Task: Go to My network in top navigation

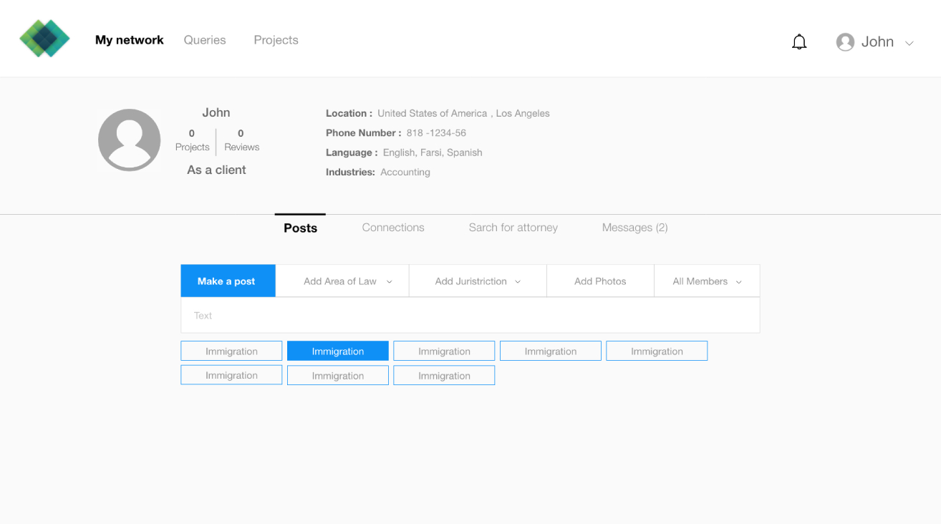Action: coord(130,40)
